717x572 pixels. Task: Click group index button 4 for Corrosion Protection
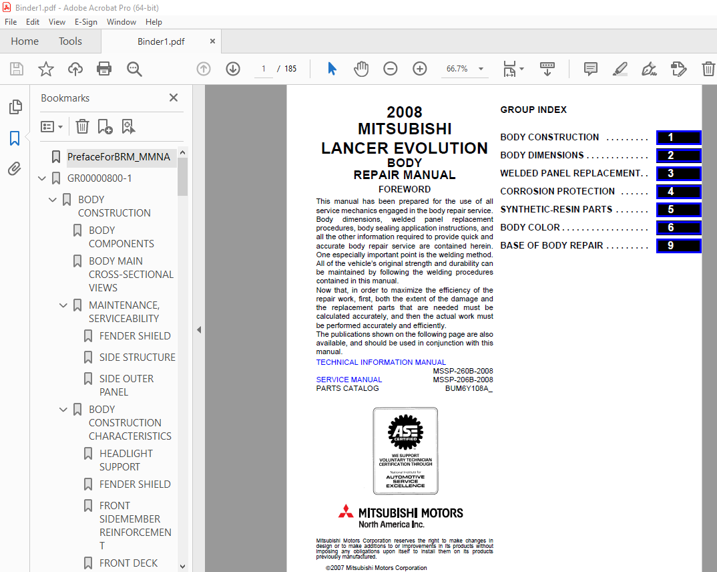tap(678, 192)
